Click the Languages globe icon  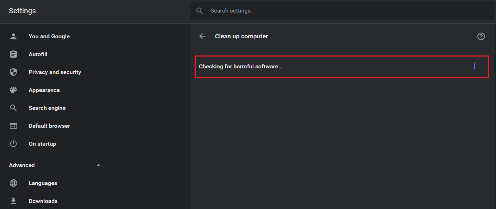(13, 183)
